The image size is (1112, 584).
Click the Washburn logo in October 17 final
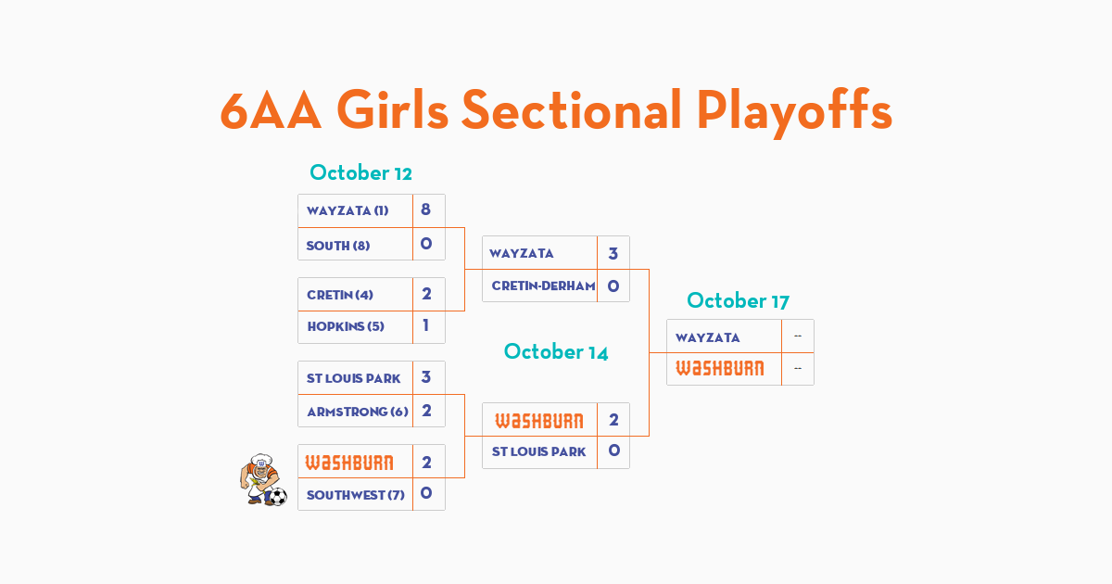pos(720,369)
